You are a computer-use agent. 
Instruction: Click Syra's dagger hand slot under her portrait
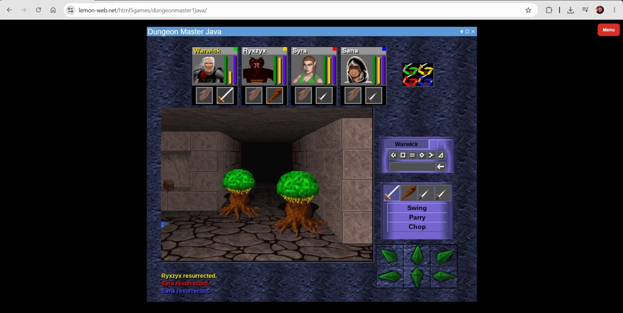(x=324, y=96)
